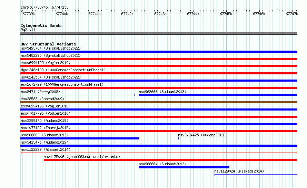
Task: Click the thin blue line of nsv1129024
Action: [x=256, y=174]
